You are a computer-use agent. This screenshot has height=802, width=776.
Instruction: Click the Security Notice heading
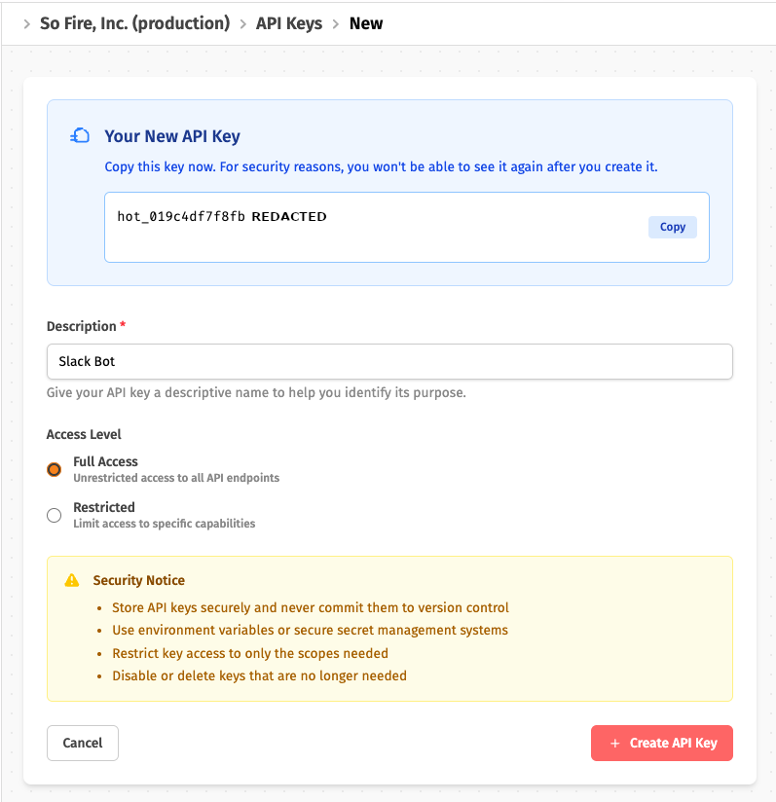click(138, 580)
